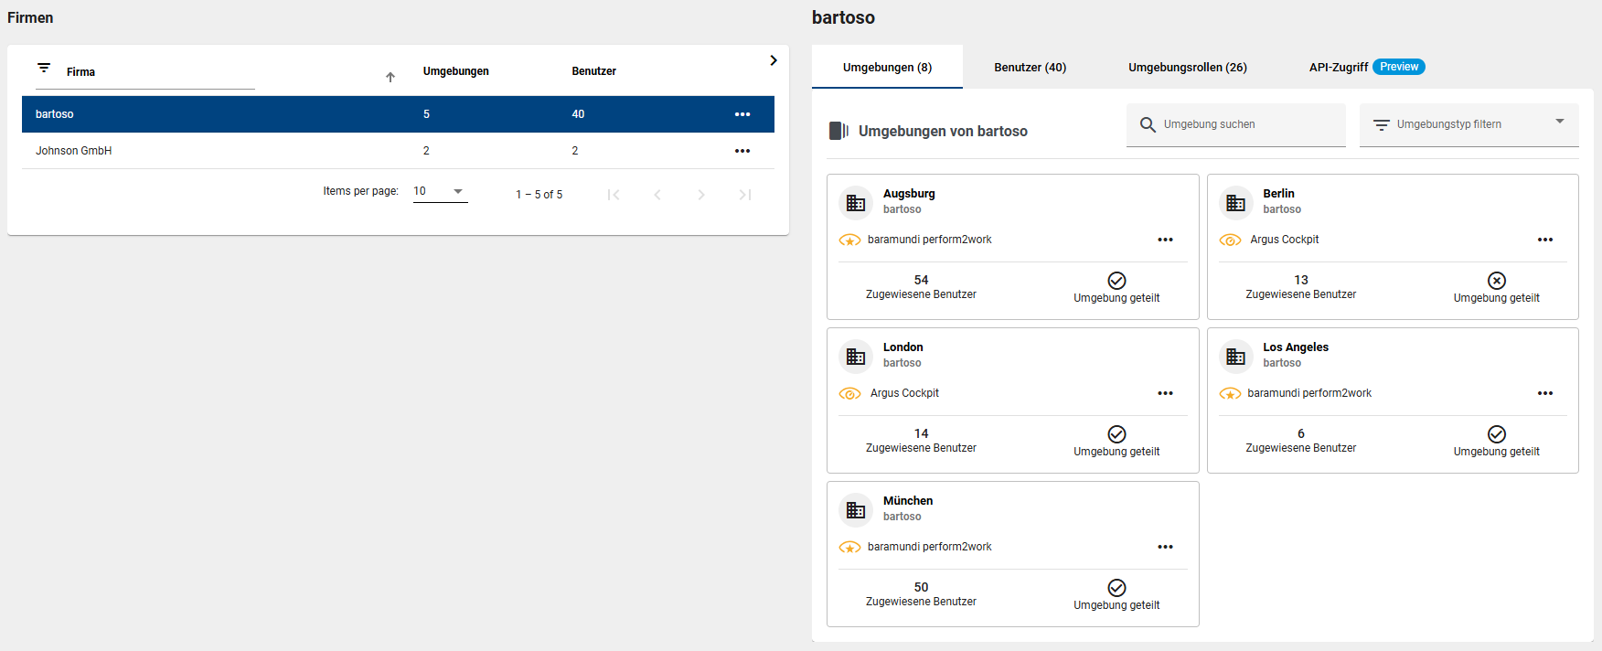Viewport: 1602px width, 651px height.
Task: Toggle Umgebung geteilt X icon on Berlin
Action: pyautogui.click(x=1496, y=281)
